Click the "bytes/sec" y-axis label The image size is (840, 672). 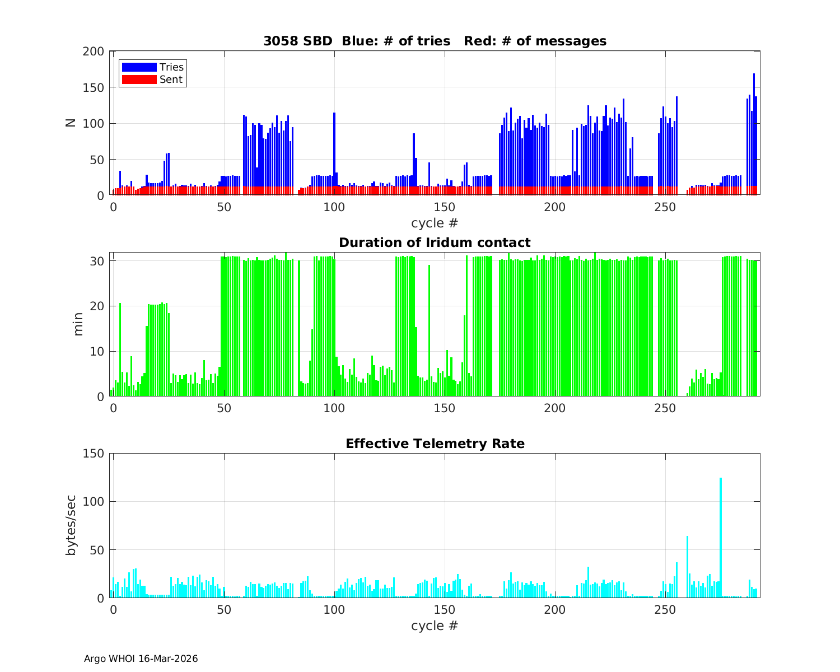tap(71, 525)
